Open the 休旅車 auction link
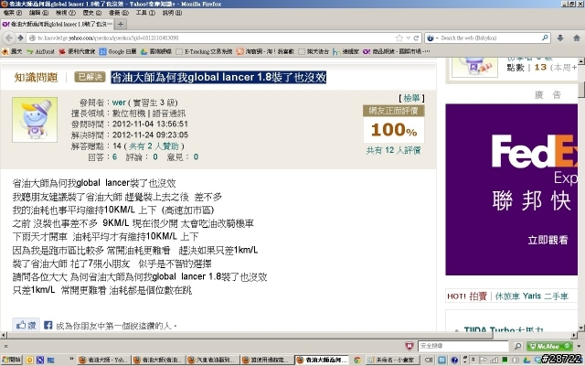 click(x=507, y=296)
